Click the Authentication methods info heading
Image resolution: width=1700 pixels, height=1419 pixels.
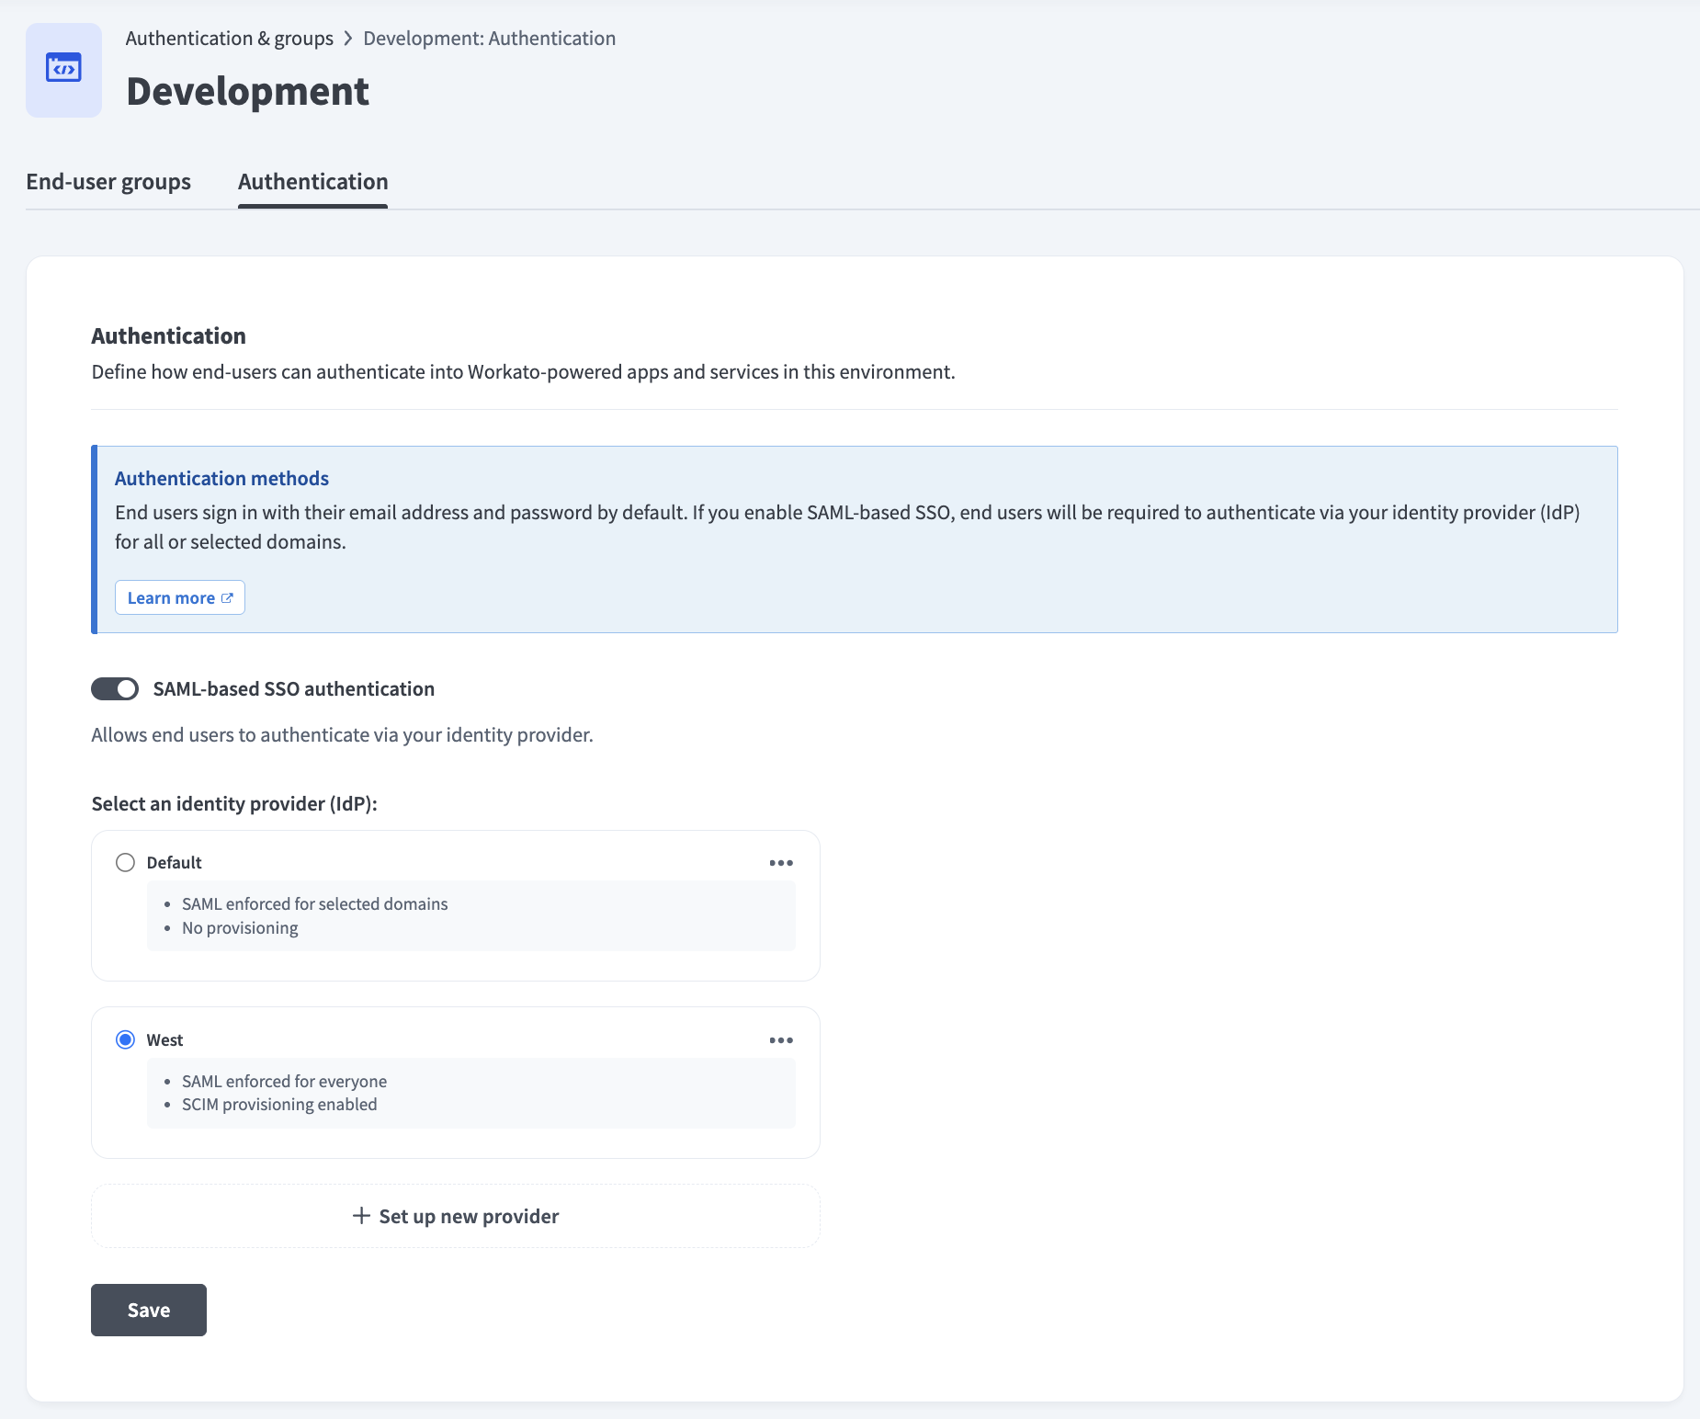tap(221, 479)
